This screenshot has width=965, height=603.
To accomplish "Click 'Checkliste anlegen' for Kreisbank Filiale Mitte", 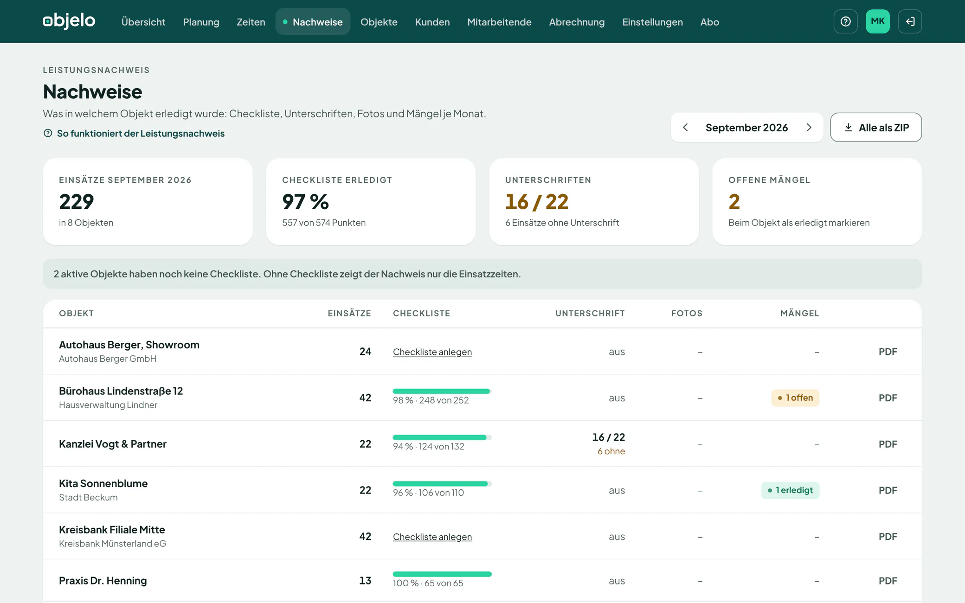I will [x=432, y=537].
